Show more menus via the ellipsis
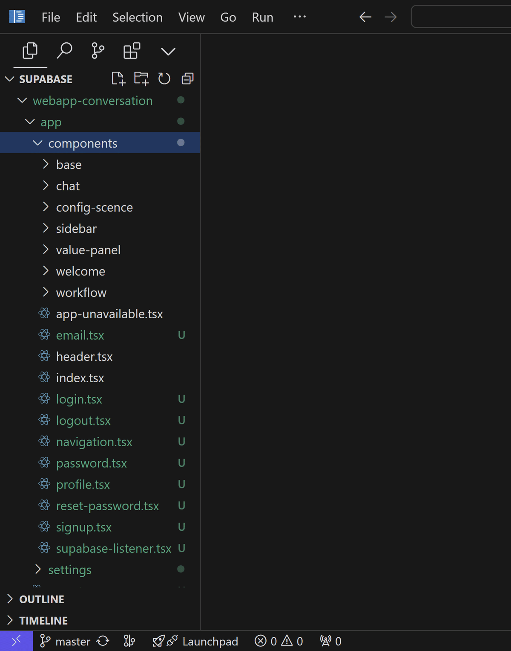The width and height of the screenshot is (511, 651). (300, 17)
